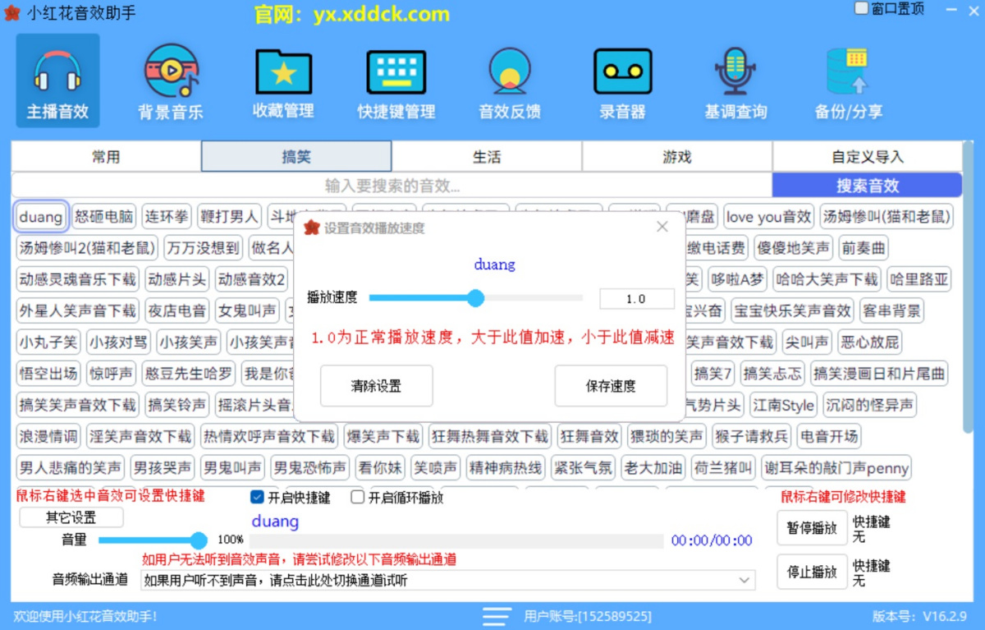启动录音器
Viewport: 985px width, 630px height.
(622, 80)
